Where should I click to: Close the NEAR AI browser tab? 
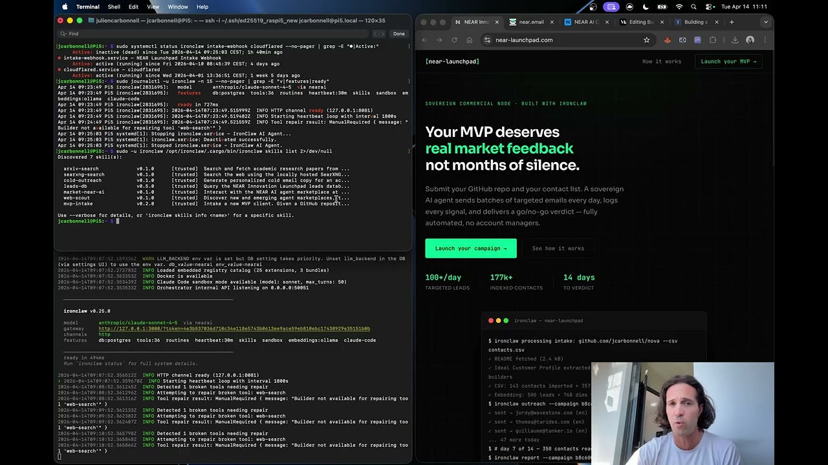607,22
